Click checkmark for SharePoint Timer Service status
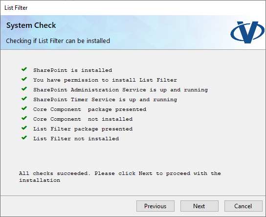The image size is (266, 217). point(24,98)
